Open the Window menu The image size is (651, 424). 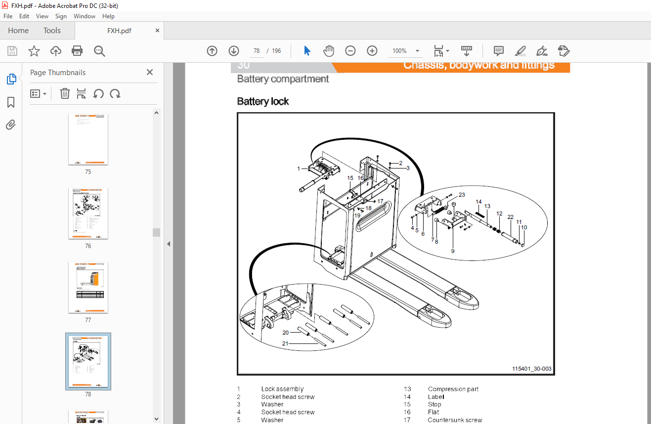pyautogui.click(x=85, y=16)
